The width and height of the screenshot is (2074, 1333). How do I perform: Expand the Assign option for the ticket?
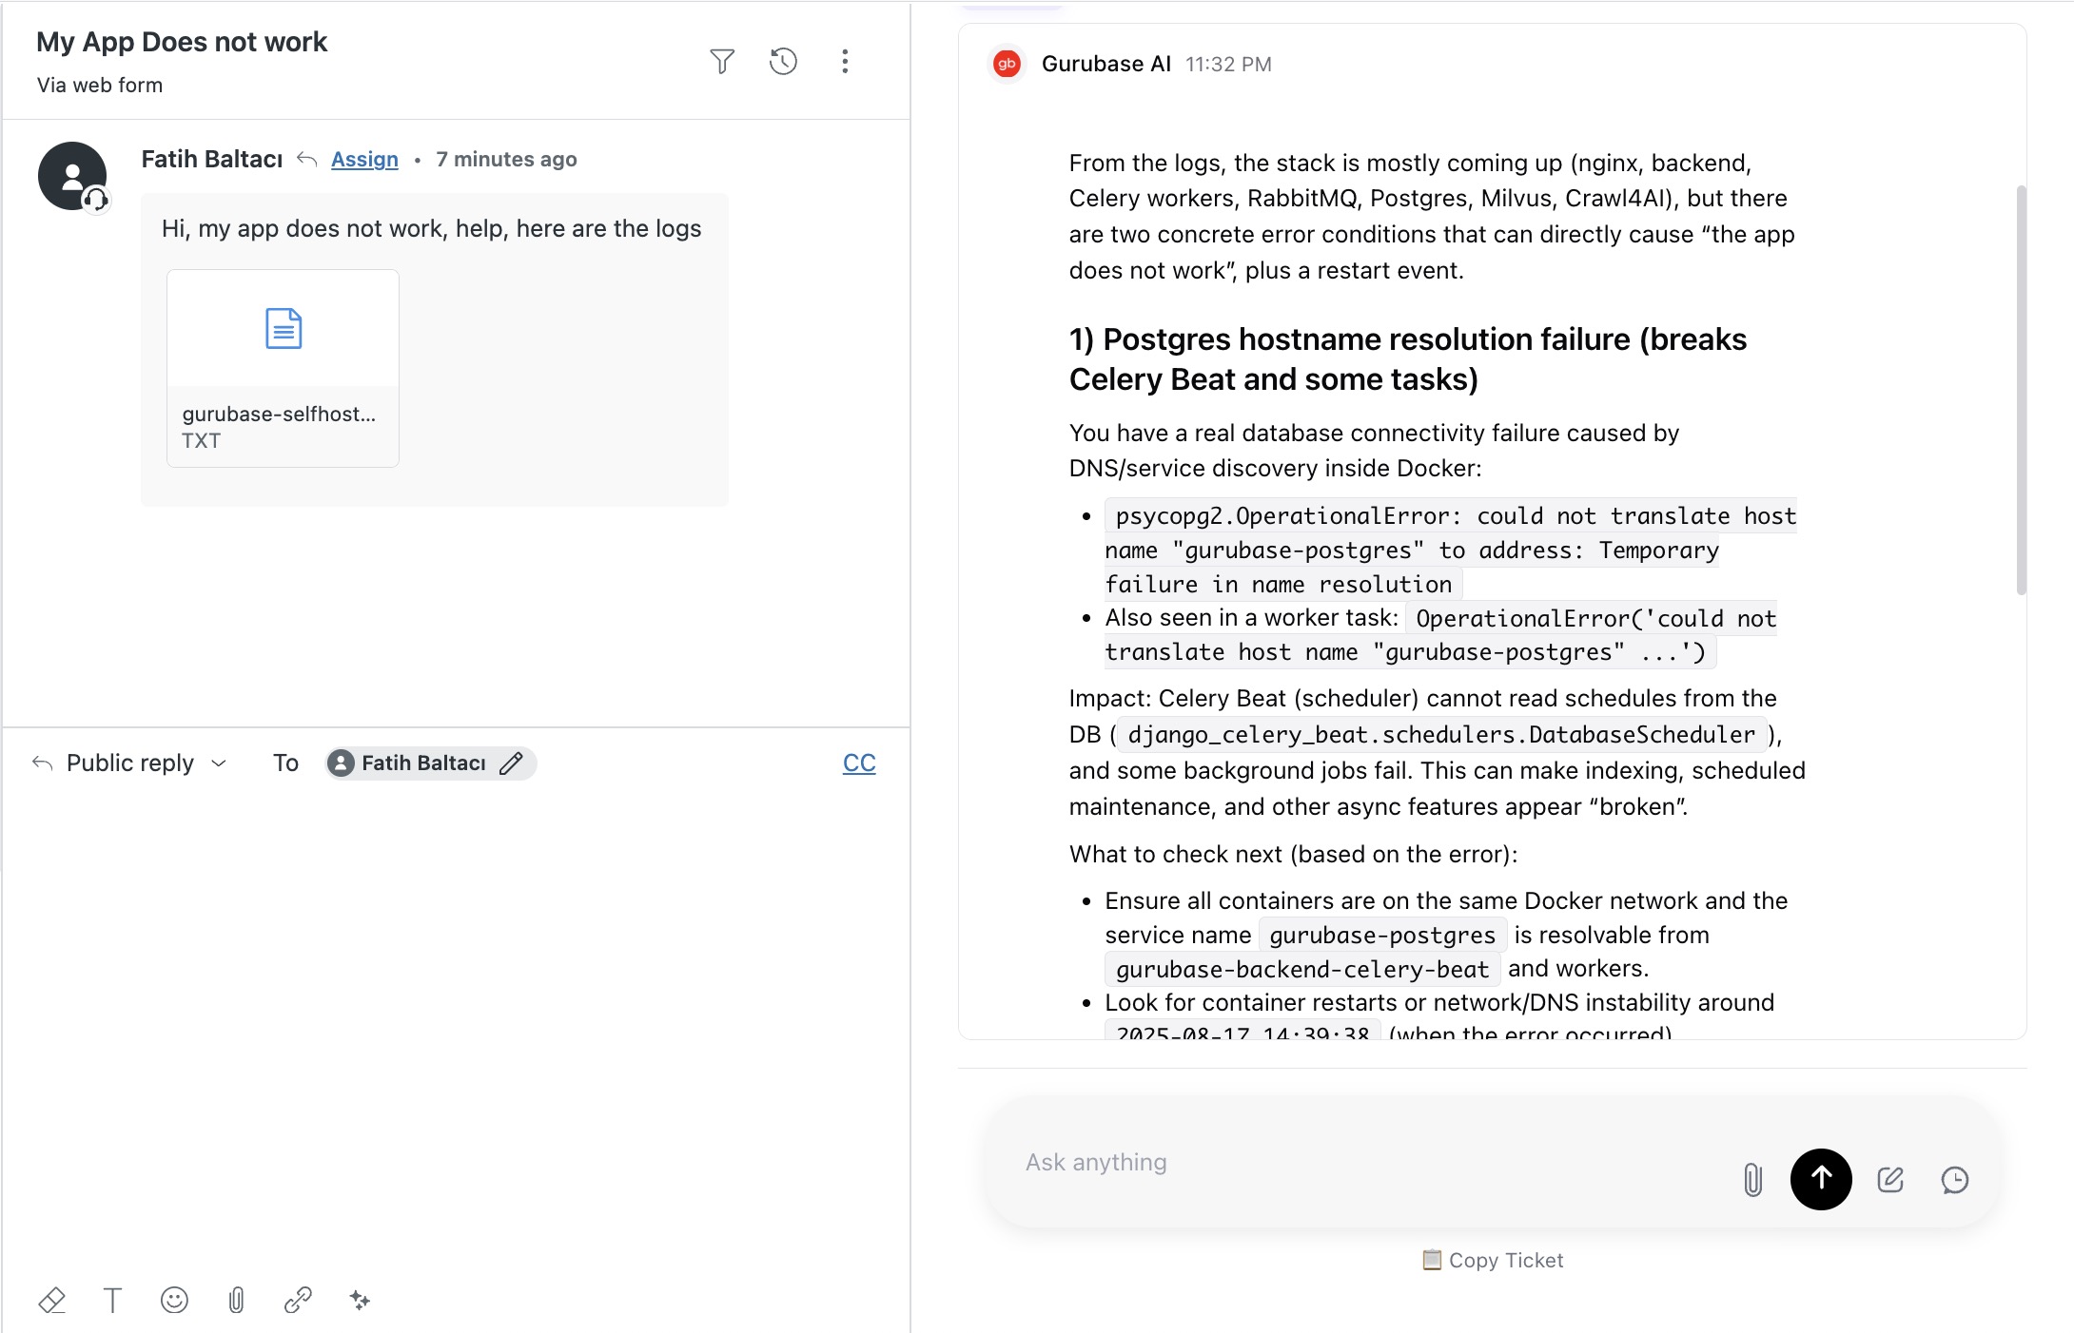pyautogui.click(x=363, y=159)
